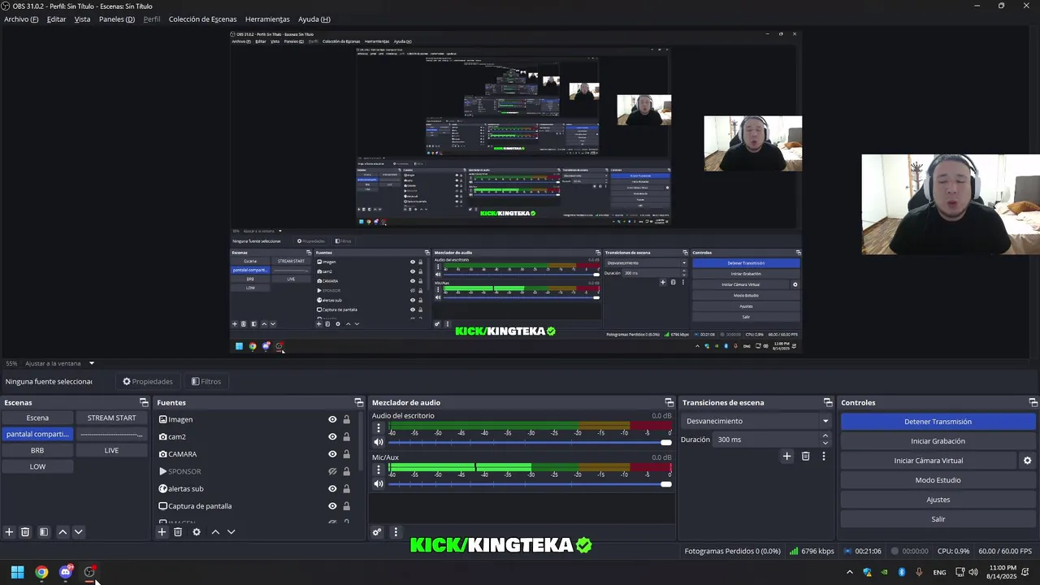Delete selected source with trash icon

(178, 532)
